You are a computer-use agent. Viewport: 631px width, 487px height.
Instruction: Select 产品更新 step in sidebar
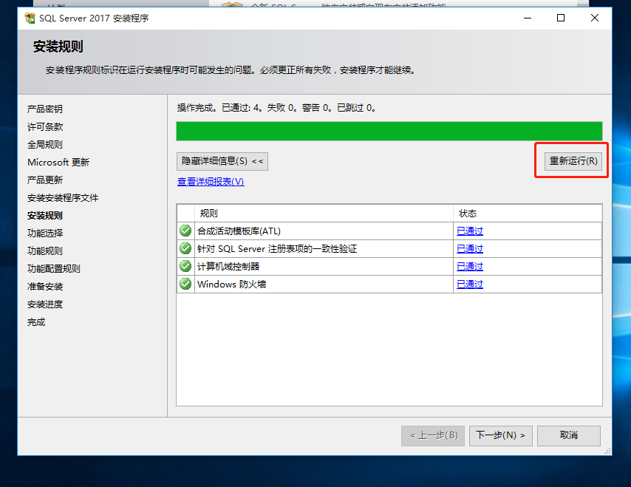[44, 180]
